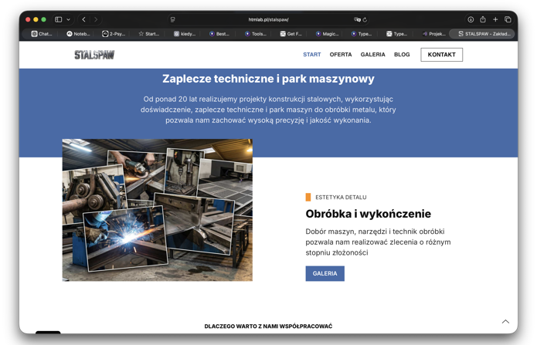Click the KONTAKT button
The height and width of the screenshot is (345, 537).
click(x=441, y=55)
